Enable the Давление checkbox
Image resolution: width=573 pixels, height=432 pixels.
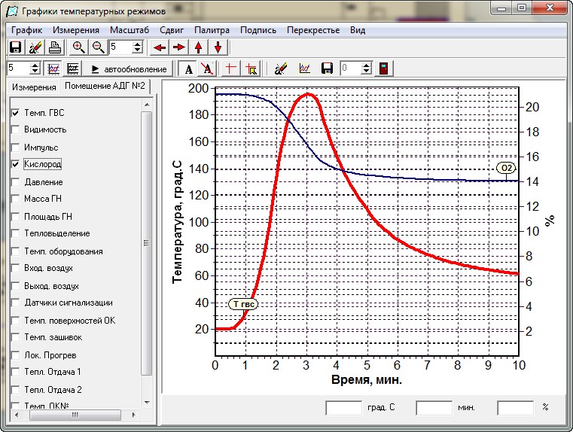15,182
